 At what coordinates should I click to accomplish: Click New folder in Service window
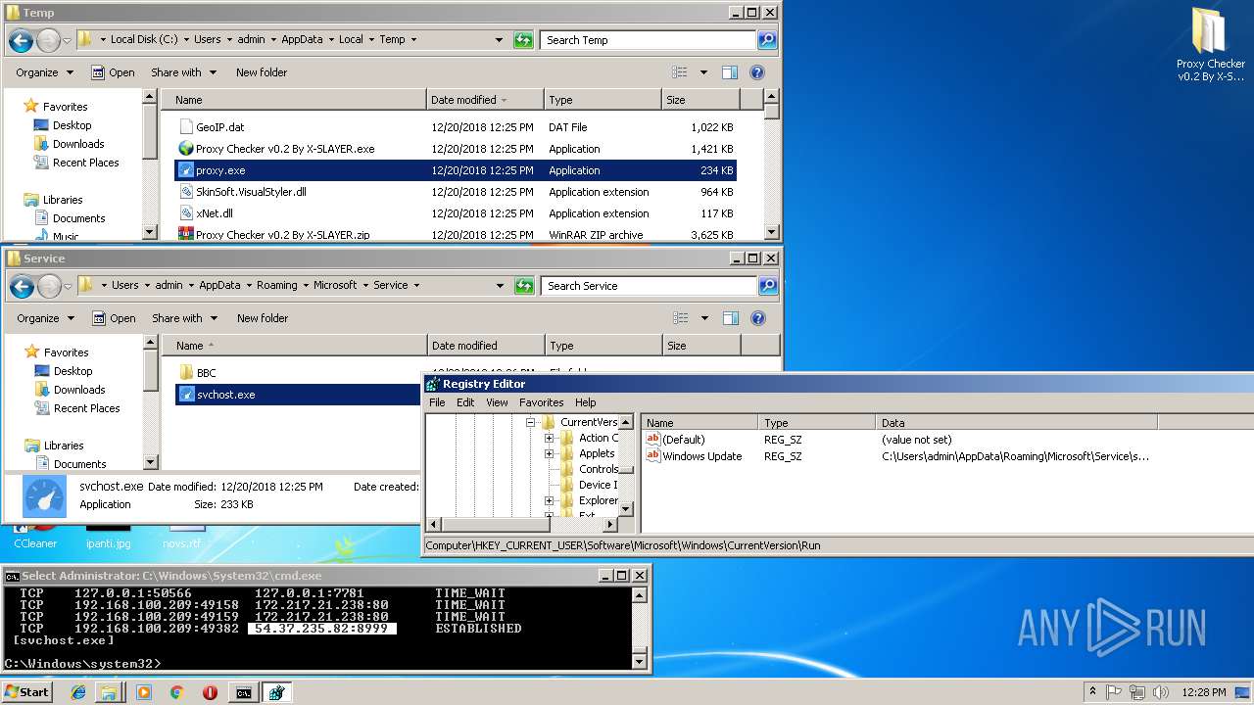pyautogui.click(x=263, y=318)
